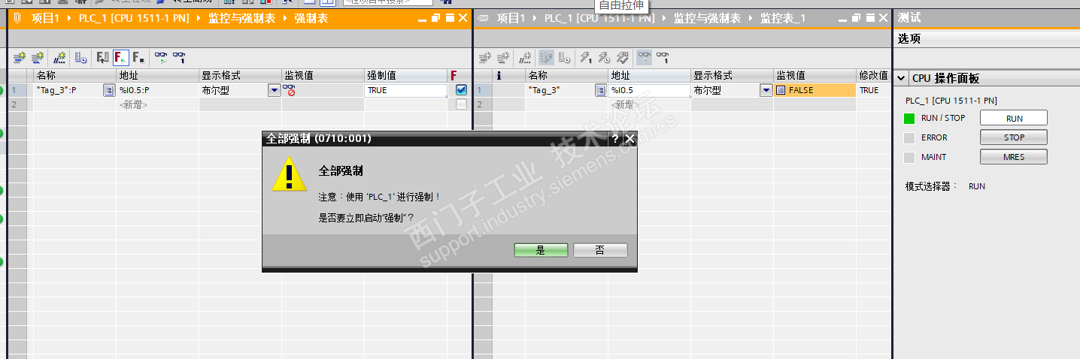The height and width of the screenshot is (359, 1080).
Task: Toggle show expanded mode columns in force table
Action: point(80,56)
